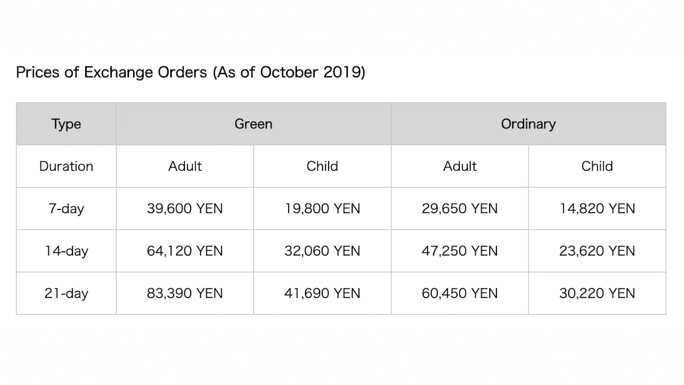The height and width of the screenshot is (385, 684).
Task: Select the 7-day row label
Action: (66, 209)
